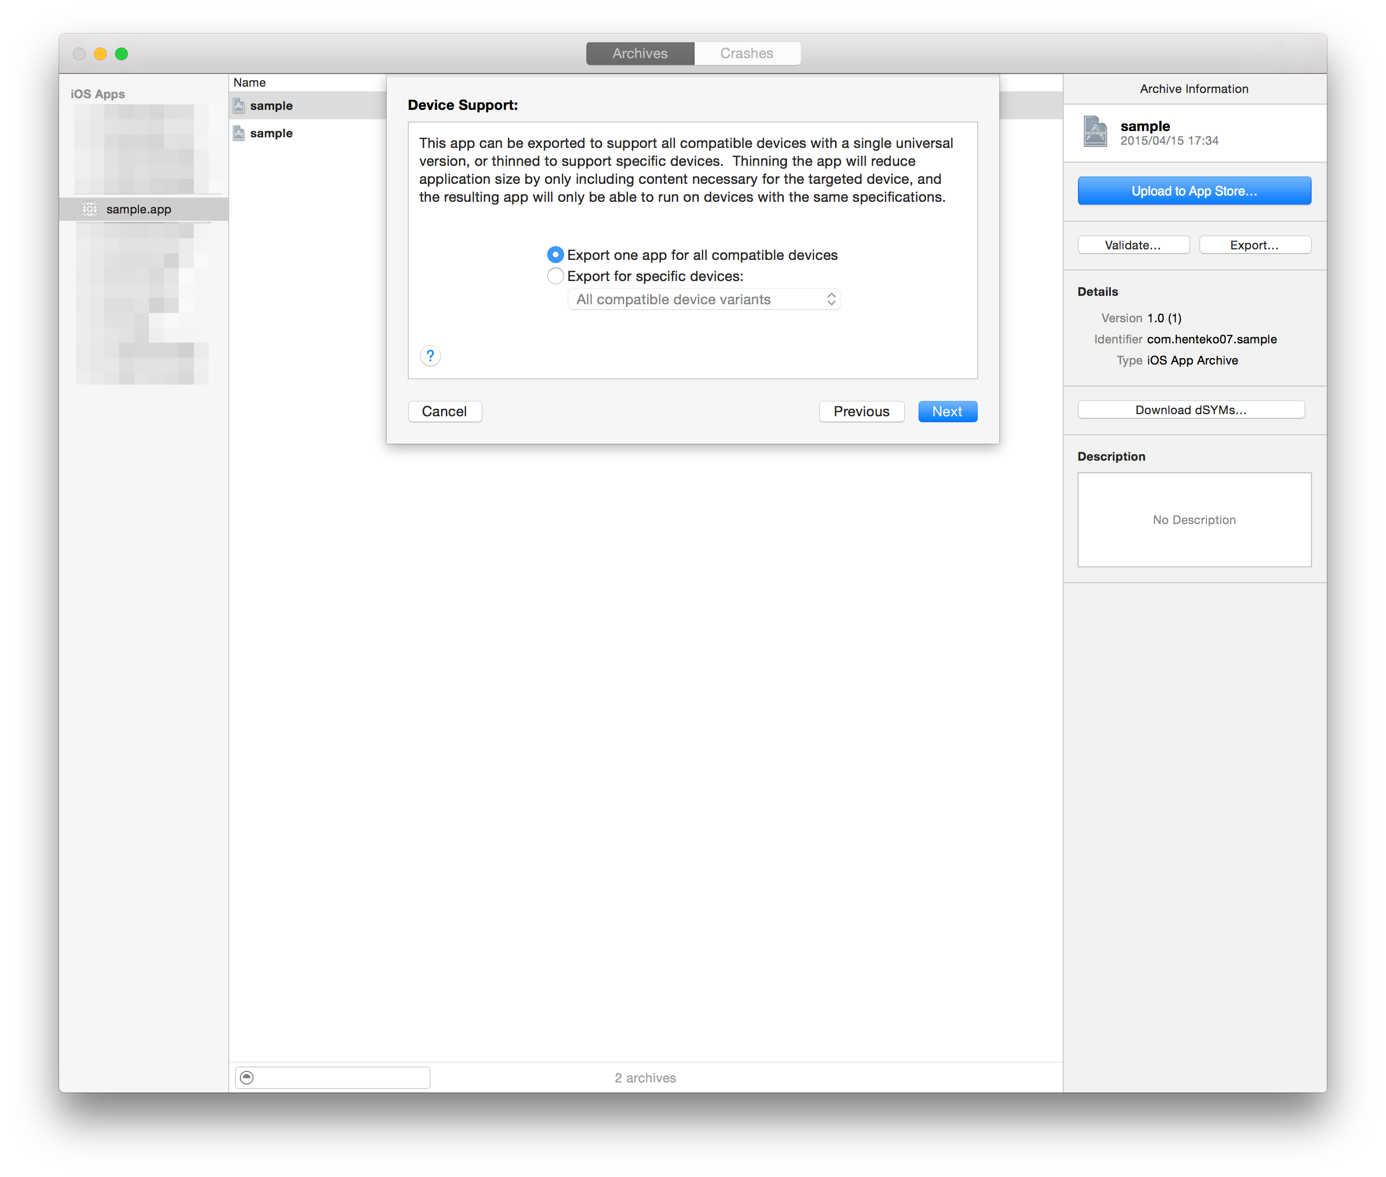Sort by the Name column header
This screenshot has height=1177, width=1386.
click(x=250, y=83)
